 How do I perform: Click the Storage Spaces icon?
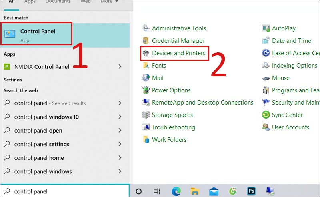pyautogui.click(x=146, y=115)
